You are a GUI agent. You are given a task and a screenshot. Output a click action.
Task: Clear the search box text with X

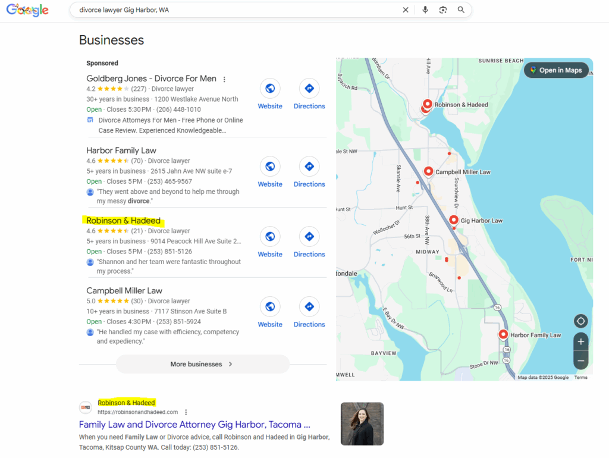pos(406,10)
